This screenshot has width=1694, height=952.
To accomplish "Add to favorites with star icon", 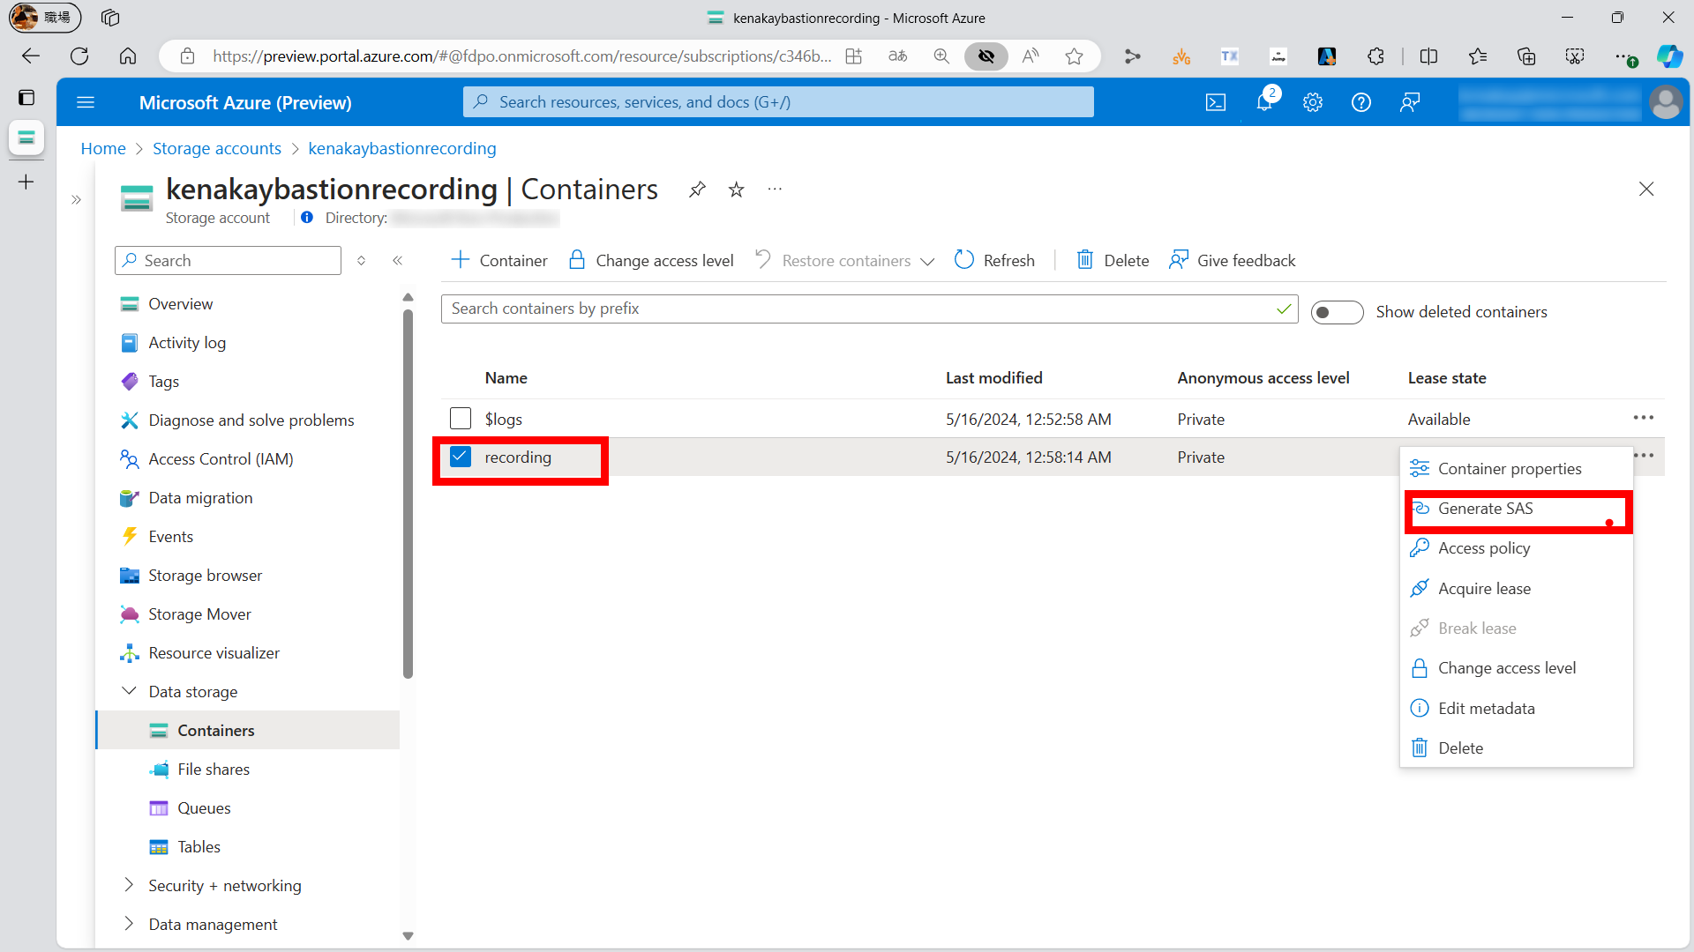I will pyautogui.click(x=737, y=190).
